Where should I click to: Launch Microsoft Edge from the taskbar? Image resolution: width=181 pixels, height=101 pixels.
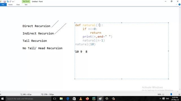tap(68, 98)
